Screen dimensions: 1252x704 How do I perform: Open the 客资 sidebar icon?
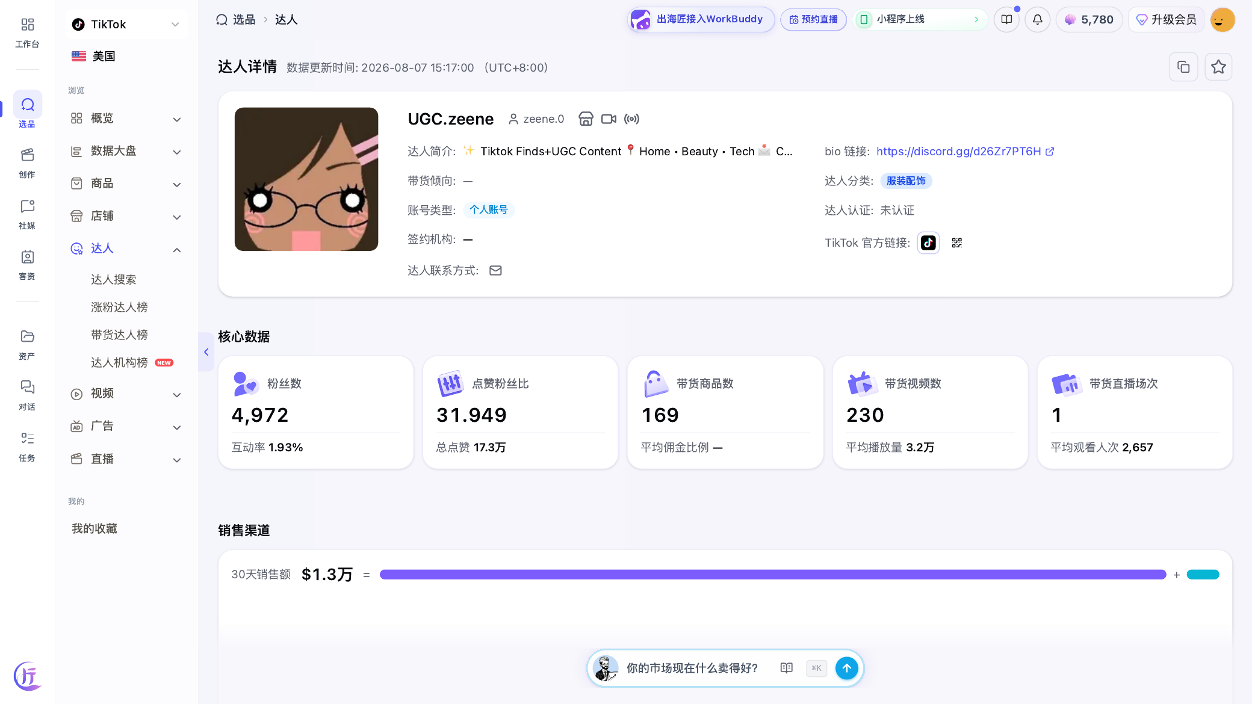27,265
